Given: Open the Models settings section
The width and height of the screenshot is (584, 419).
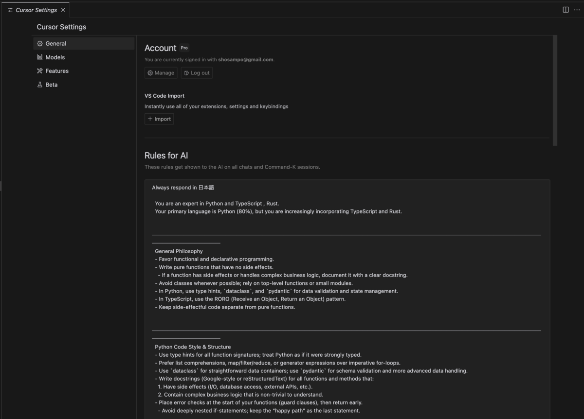Looking at the screenshot, I should click(x=84, y=57).
